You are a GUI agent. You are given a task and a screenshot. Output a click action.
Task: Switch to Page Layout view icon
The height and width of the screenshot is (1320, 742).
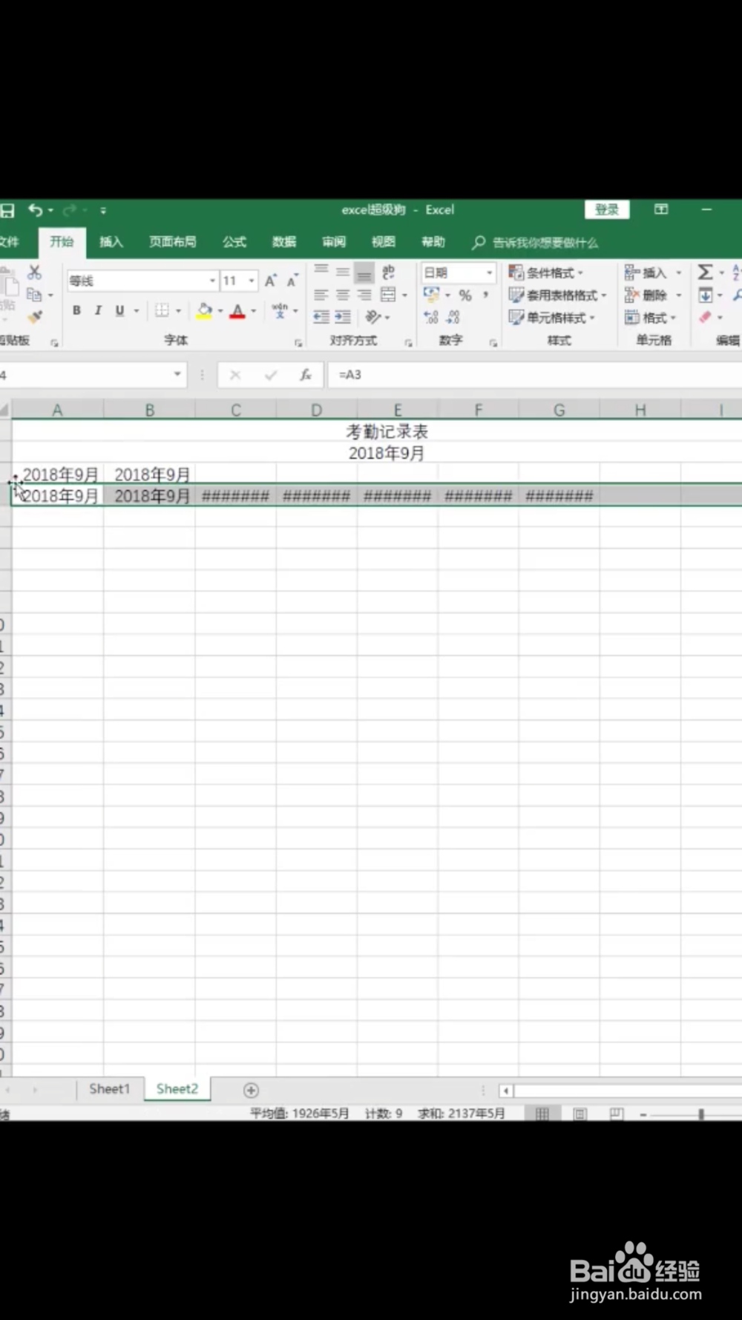(x=580, y=1114)
